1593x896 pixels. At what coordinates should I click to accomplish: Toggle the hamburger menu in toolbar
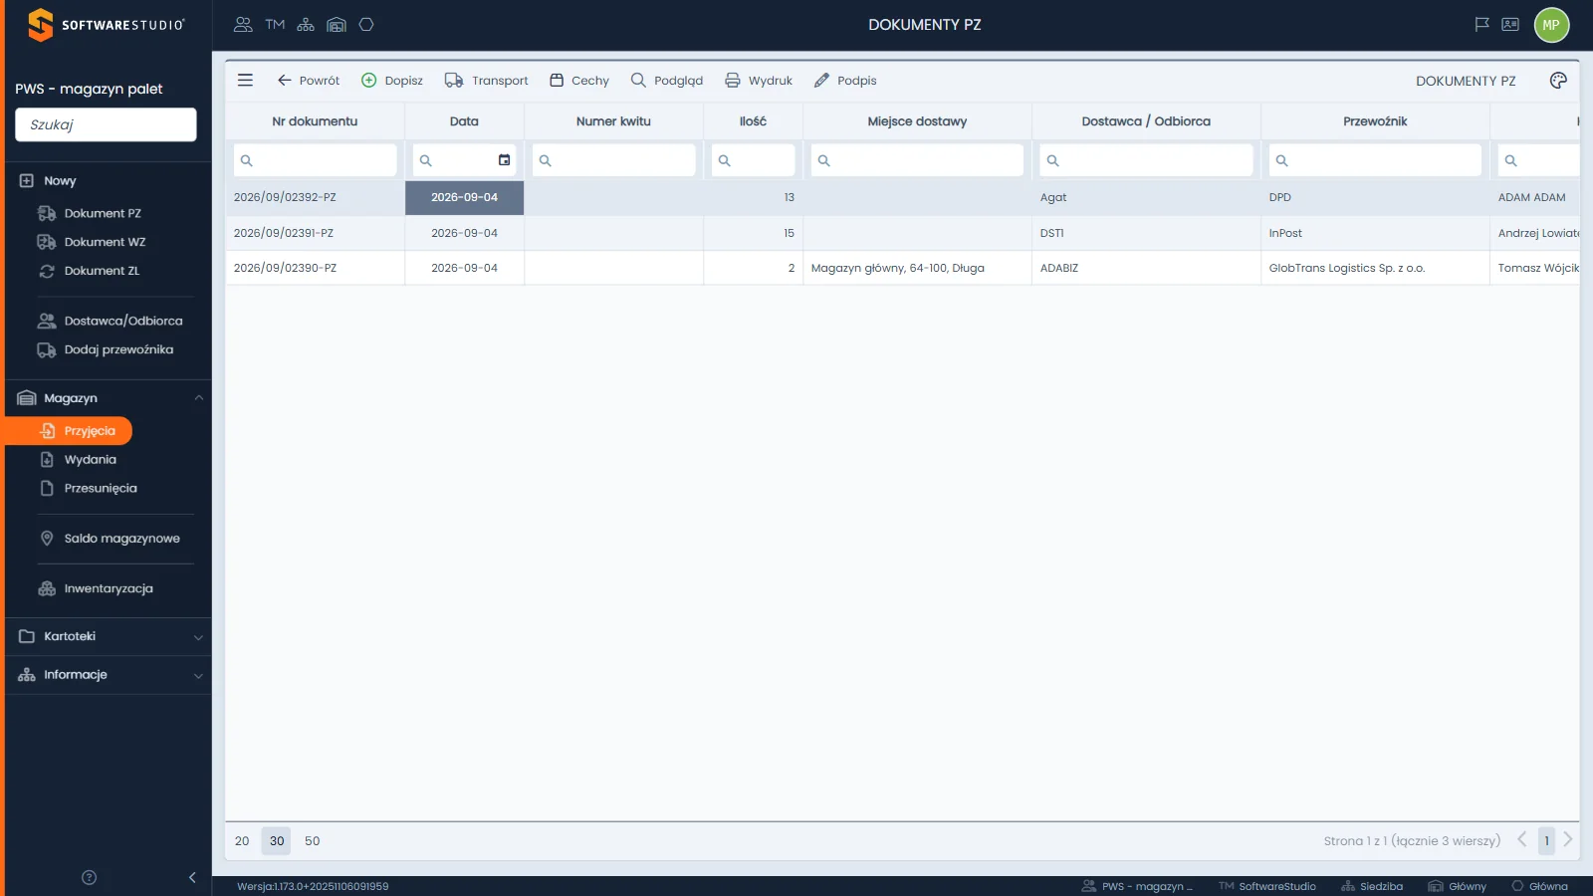pyautogui.click(x=245, y=81)
